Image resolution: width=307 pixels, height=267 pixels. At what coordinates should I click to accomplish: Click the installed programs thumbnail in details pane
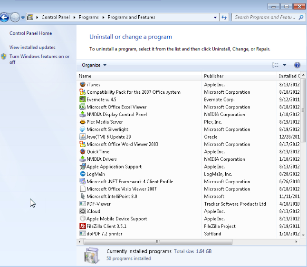[x=92, y=256]
